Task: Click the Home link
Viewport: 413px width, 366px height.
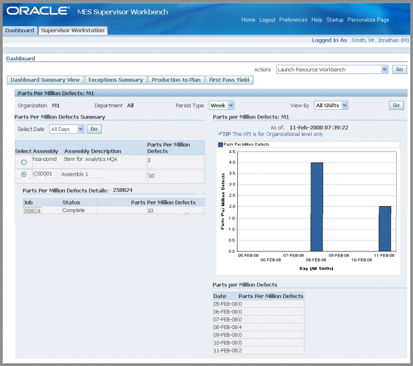Action: click(x=248, y=20)
